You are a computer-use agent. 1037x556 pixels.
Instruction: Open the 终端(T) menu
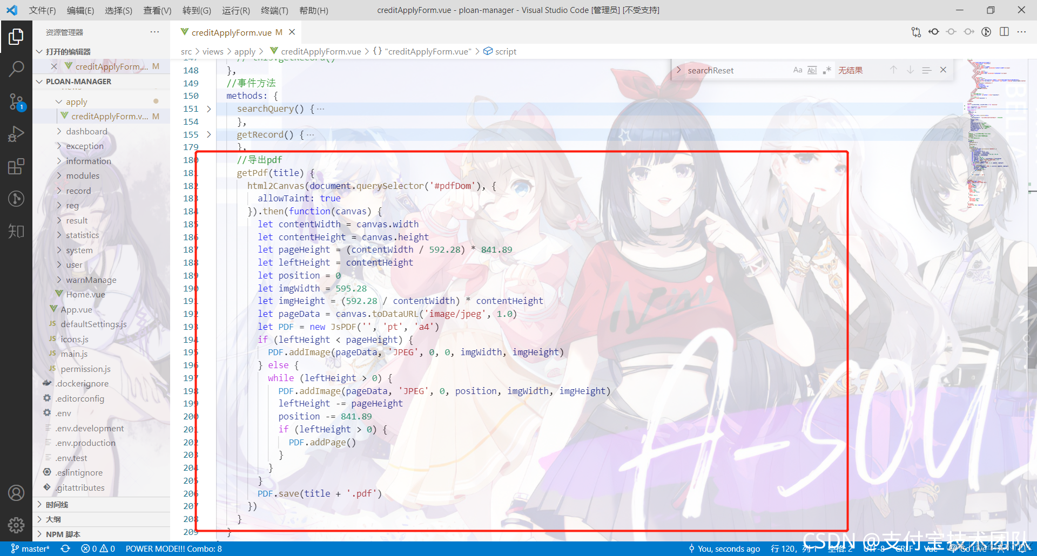pyautogui.click(x=274, y=10)
